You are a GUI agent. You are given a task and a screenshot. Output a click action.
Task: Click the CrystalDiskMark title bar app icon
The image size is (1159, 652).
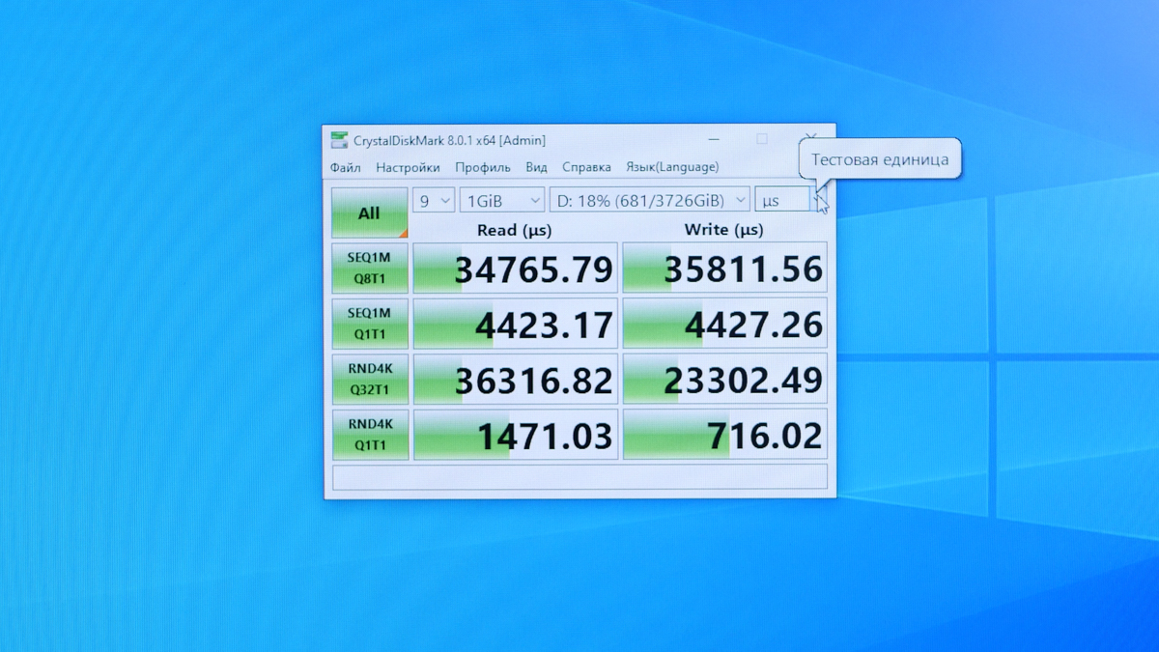pos(339,140)
